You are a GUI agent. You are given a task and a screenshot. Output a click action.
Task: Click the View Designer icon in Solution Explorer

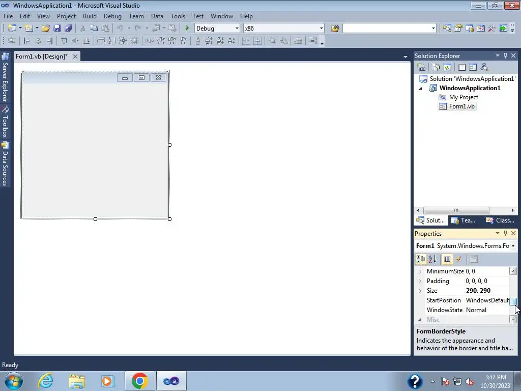(x=473, y=68)
